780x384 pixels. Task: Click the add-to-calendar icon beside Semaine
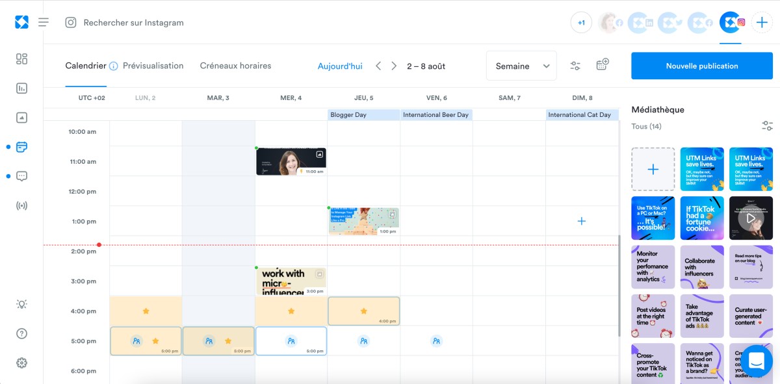click(602, 64)
